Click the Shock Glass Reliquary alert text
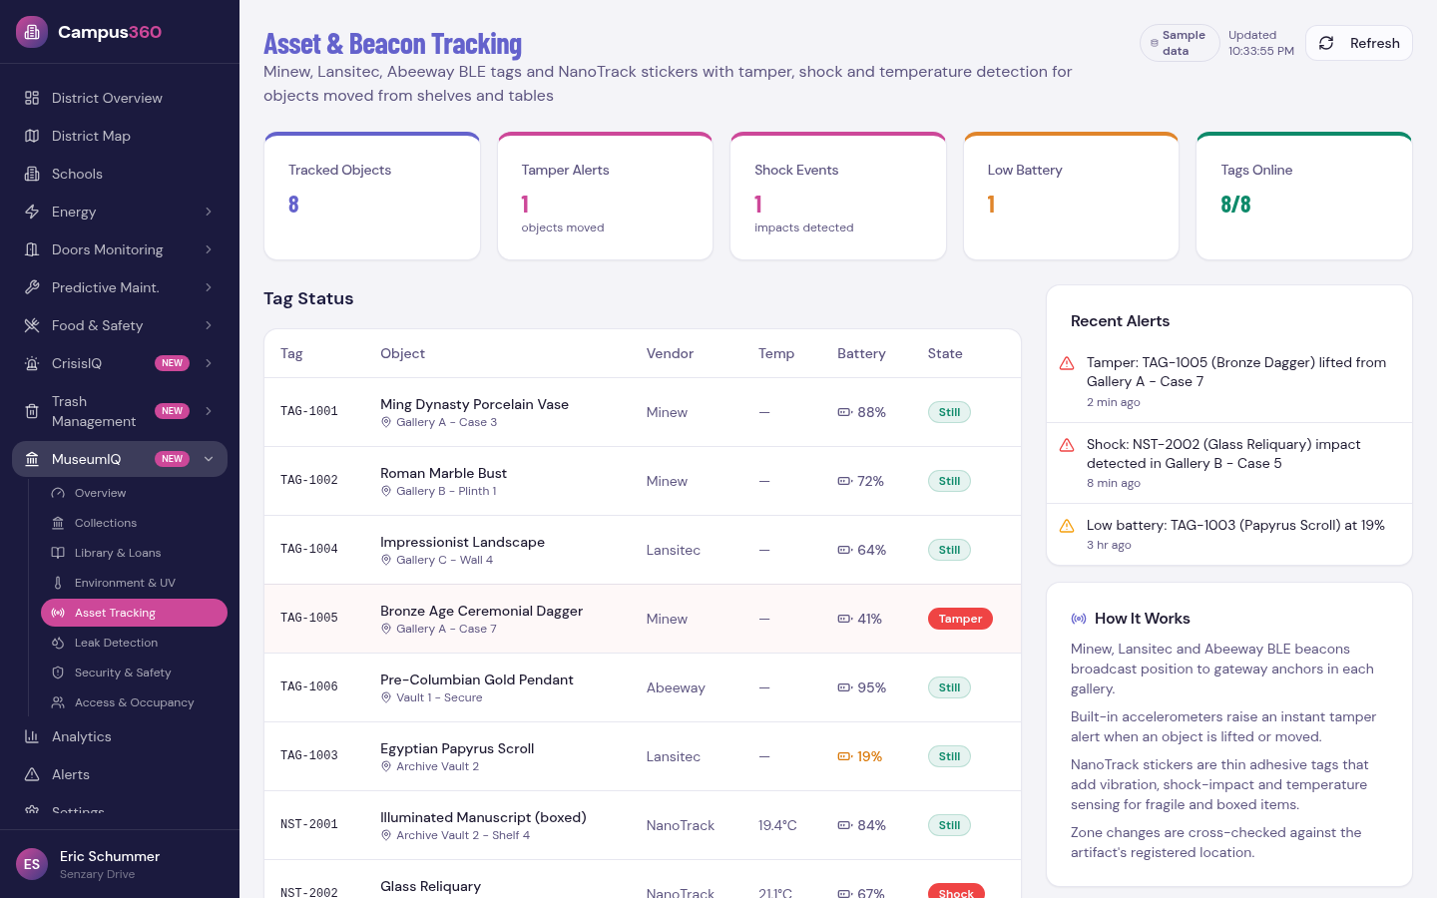1437x898 pixels. tap(1223, 454)
